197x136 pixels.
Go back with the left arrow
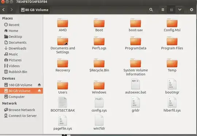pyautogui.click(x=4, y=10)
